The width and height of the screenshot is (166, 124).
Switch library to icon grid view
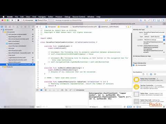[x=134, y=107]
